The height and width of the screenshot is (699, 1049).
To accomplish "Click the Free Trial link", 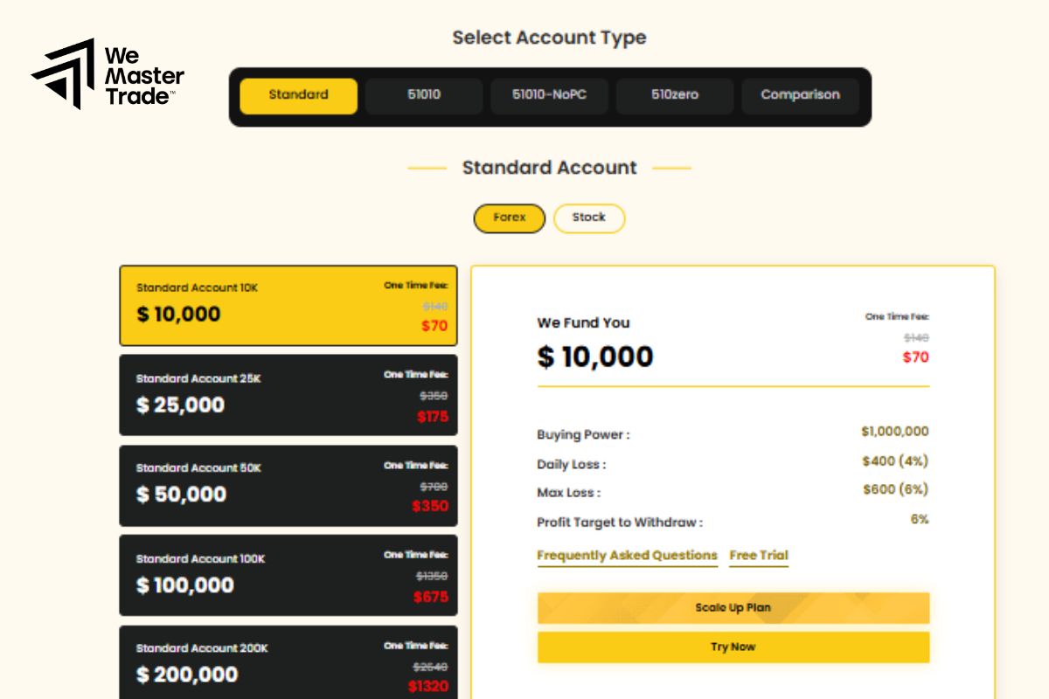I will click(x=758, y=556).
